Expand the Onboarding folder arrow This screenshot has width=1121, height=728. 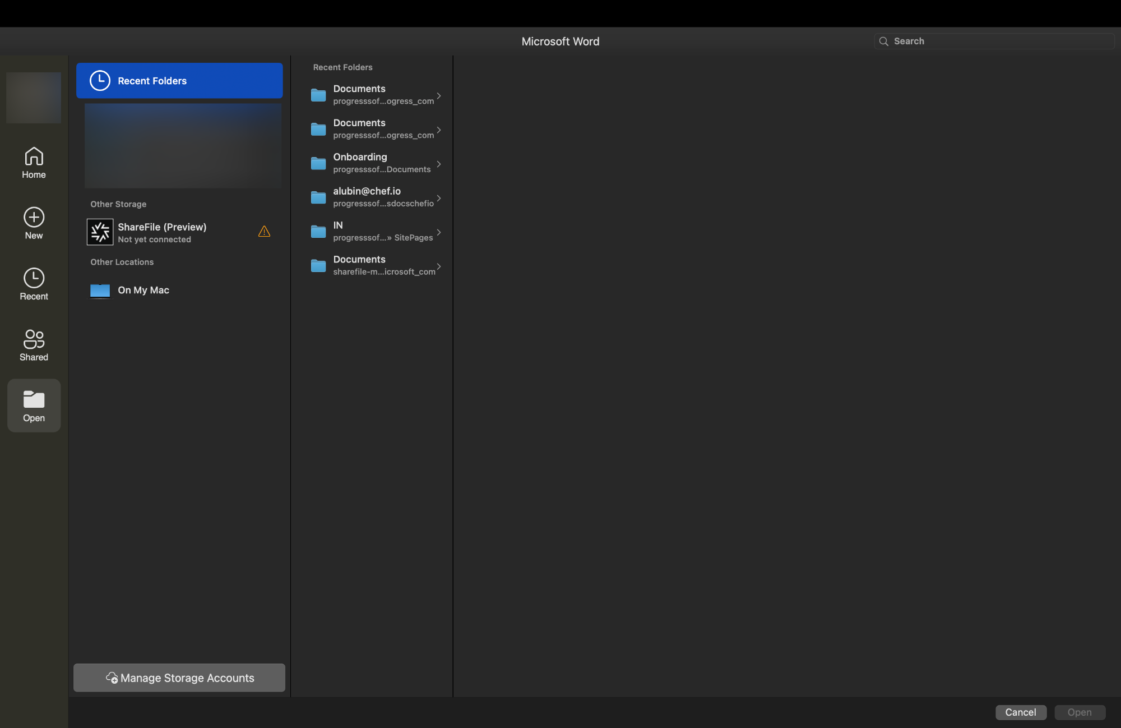click(439, 162)
